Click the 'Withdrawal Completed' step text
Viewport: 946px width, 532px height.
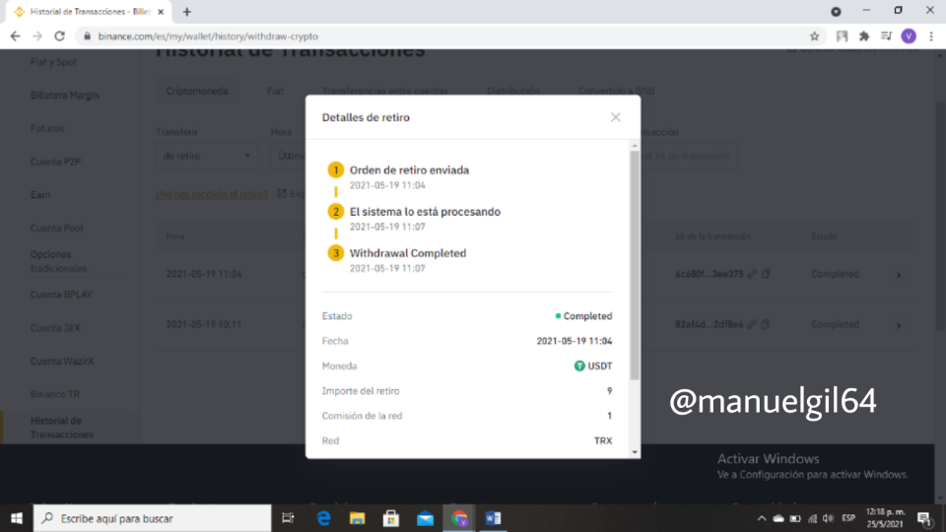[408, 253]
